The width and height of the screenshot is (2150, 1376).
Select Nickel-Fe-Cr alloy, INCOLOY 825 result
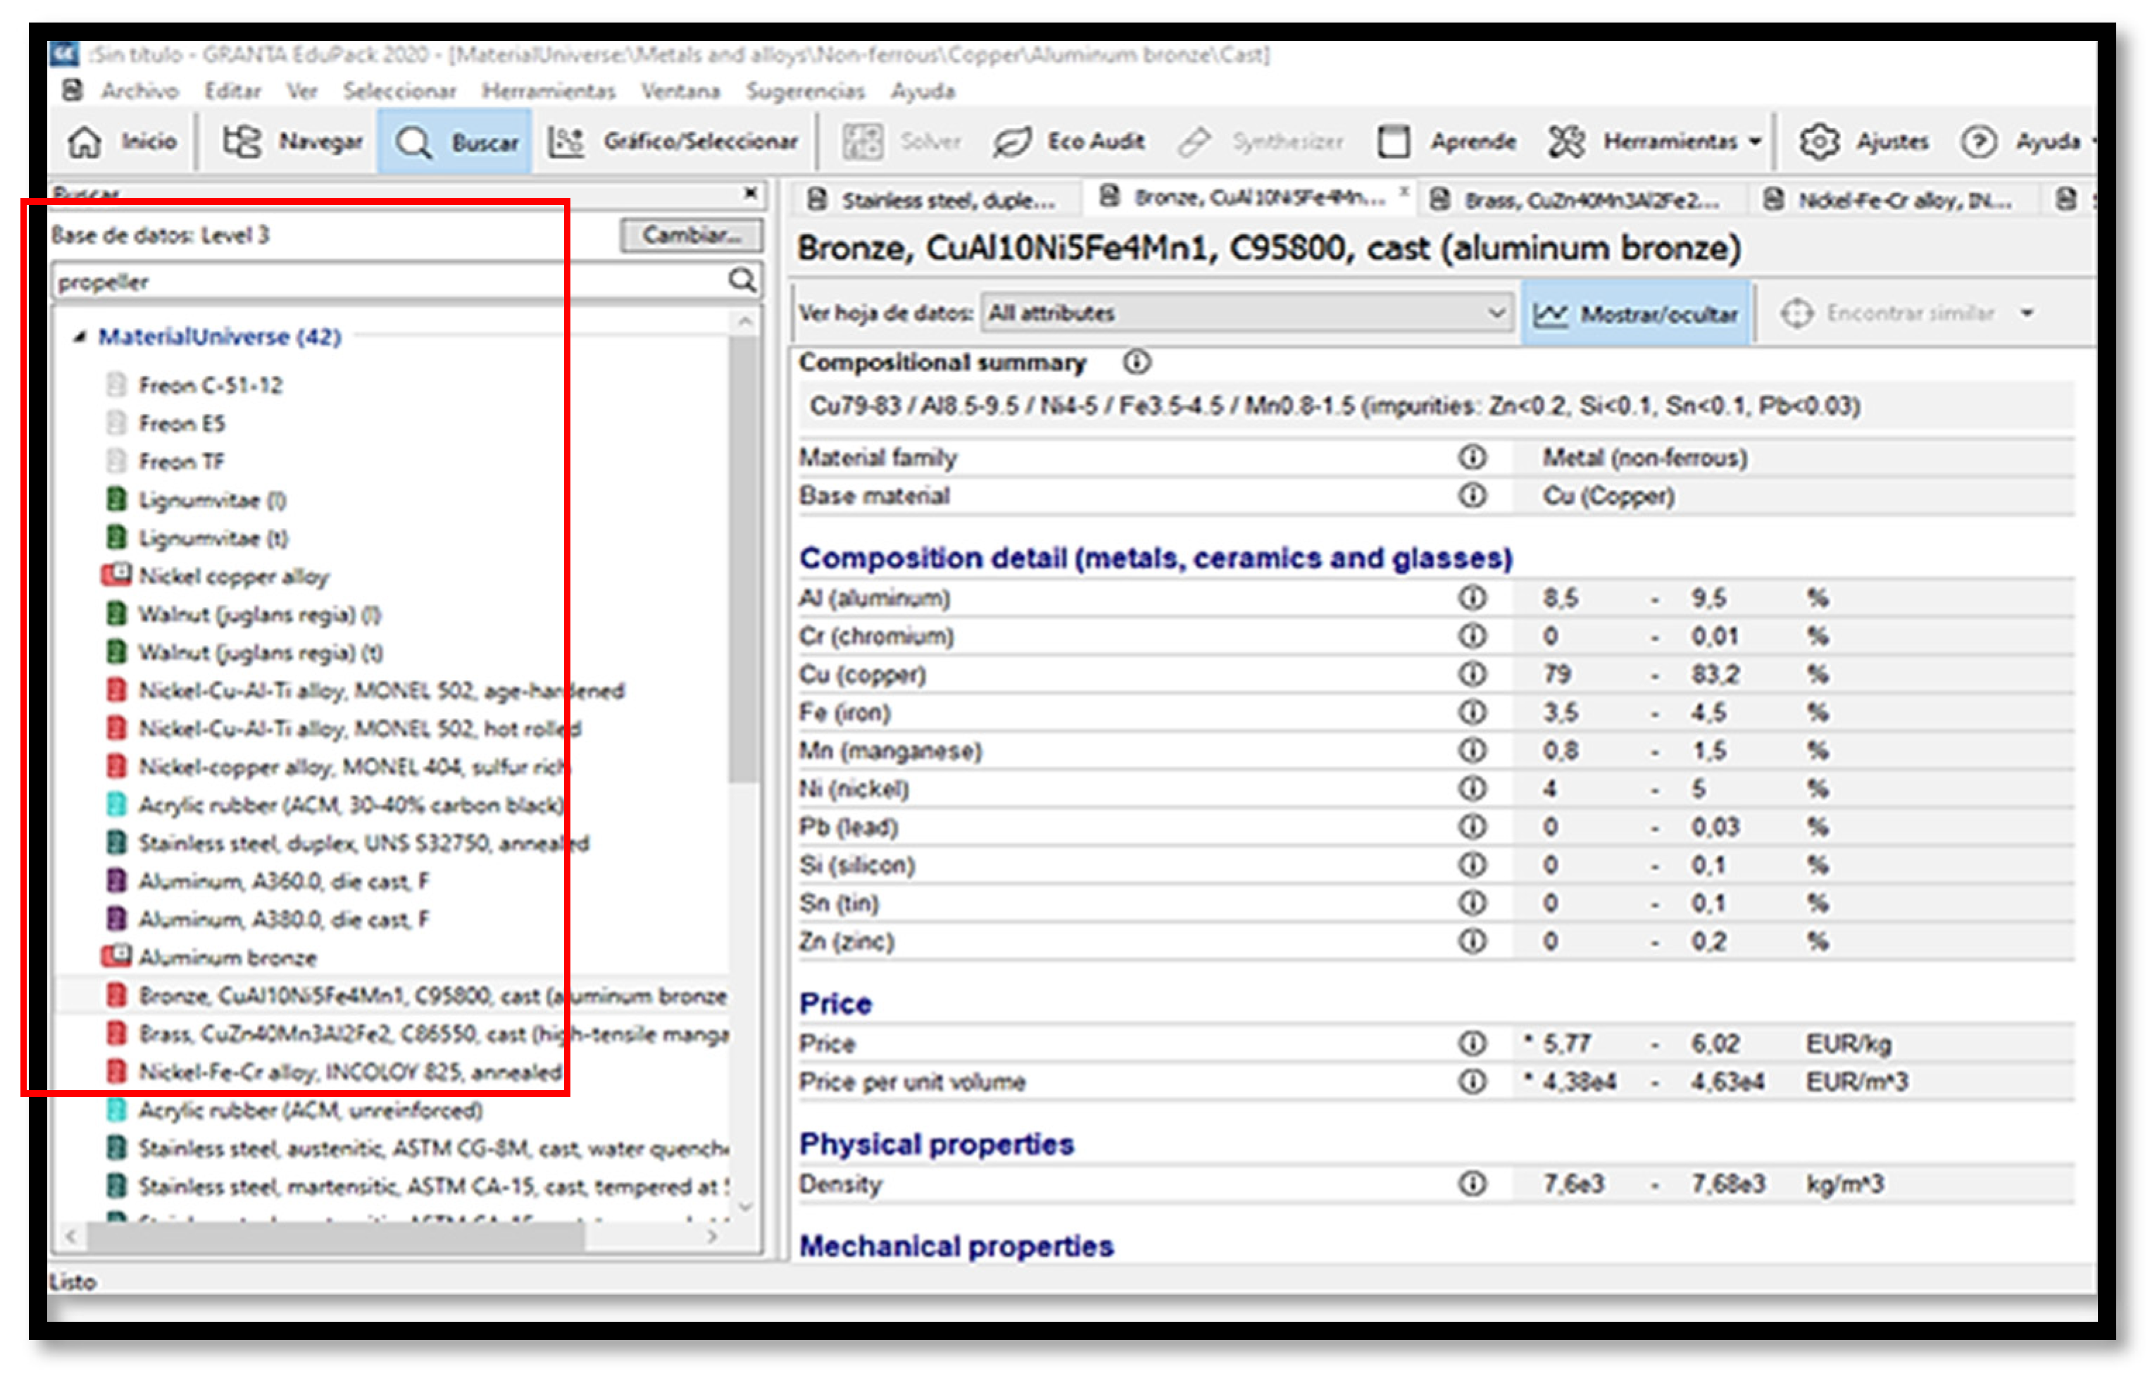point(349,1072)
